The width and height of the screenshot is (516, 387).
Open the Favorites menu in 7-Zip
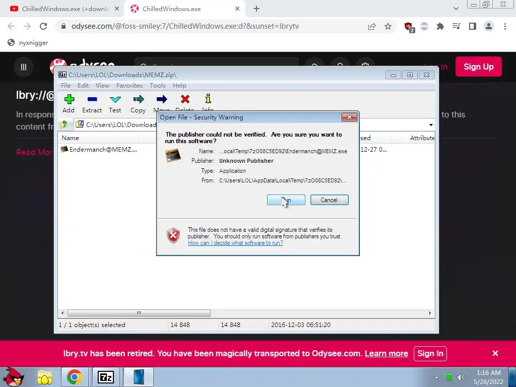[130, 86]
